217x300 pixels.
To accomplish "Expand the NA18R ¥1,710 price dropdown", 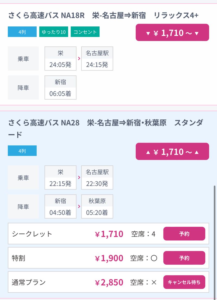I will 172,33.
